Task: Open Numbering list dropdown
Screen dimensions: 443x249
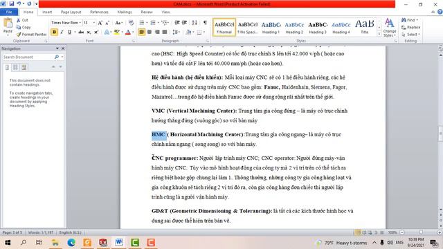Action: (158, 23)
